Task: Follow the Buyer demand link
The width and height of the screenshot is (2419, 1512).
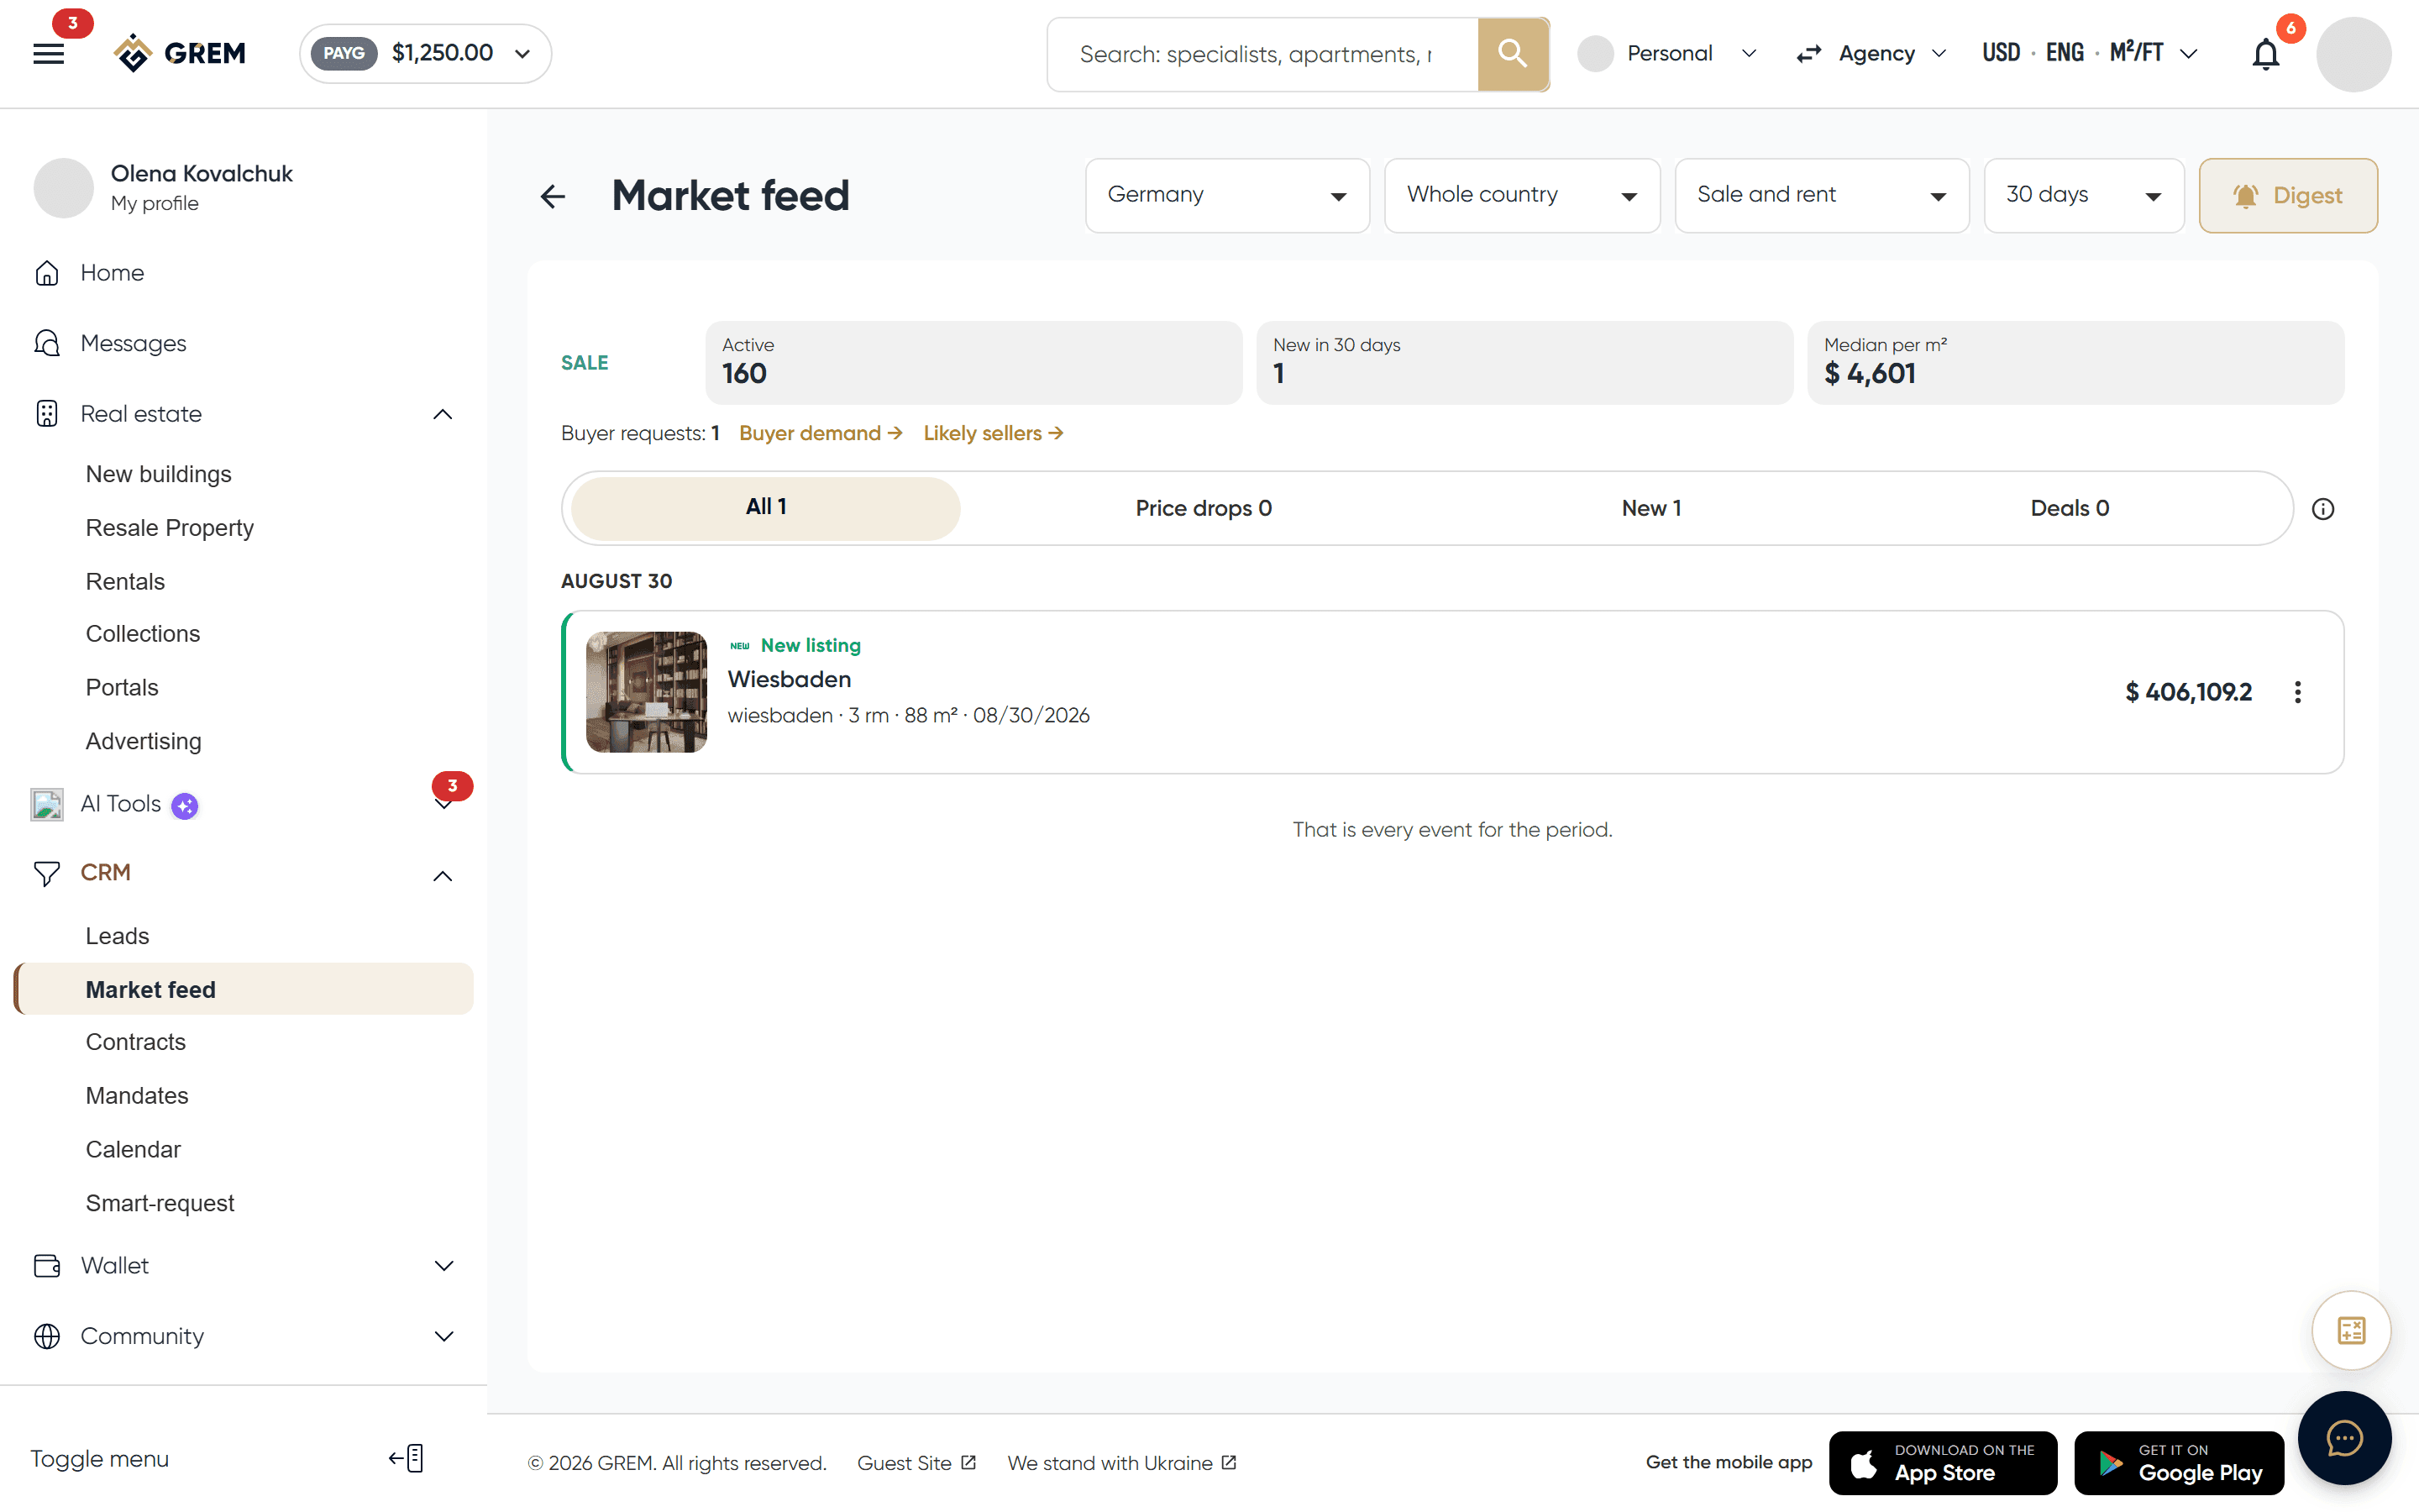Action: tap(821, 433)
